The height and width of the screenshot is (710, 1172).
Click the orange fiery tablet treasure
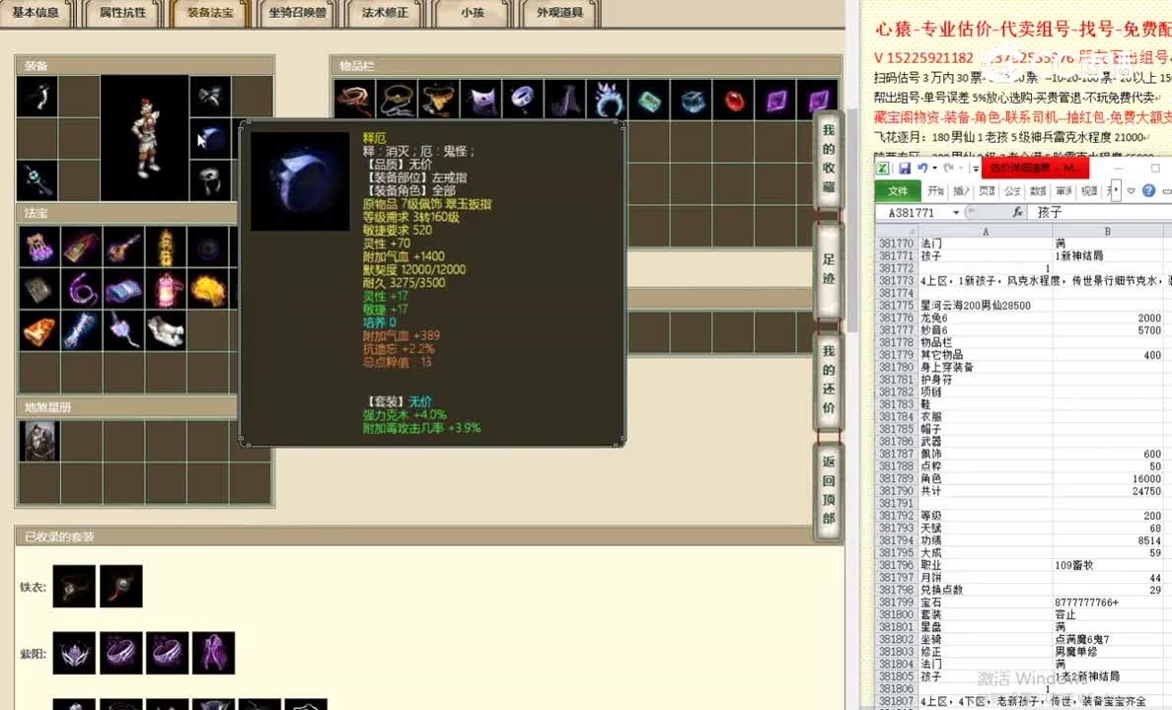38,330
